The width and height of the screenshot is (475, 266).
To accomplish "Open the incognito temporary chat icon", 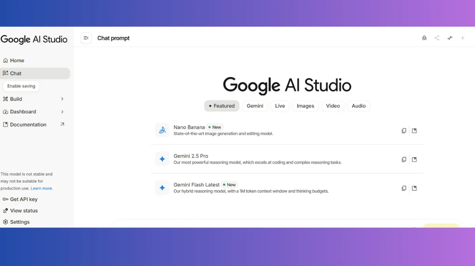I will [424, 38].
